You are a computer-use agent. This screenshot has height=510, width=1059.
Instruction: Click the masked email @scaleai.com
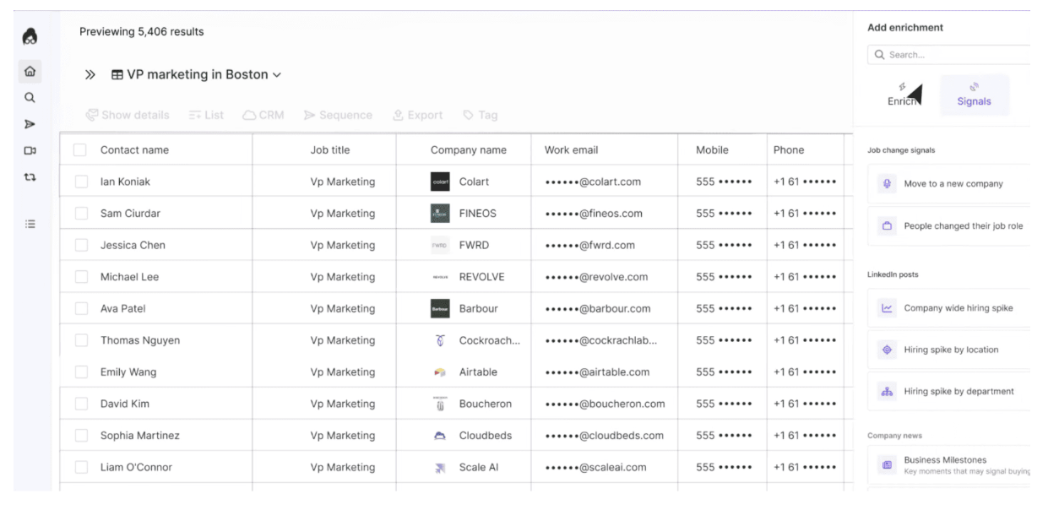[x=595, y=468]
